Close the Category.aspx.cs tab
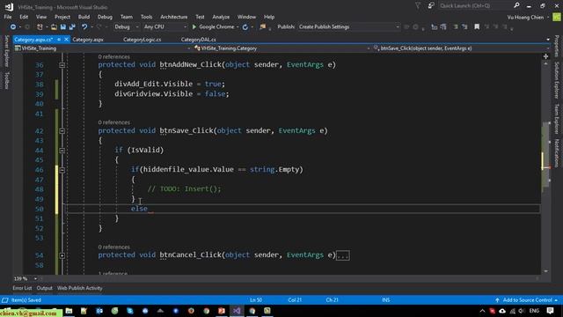 [x=67, y=39]
